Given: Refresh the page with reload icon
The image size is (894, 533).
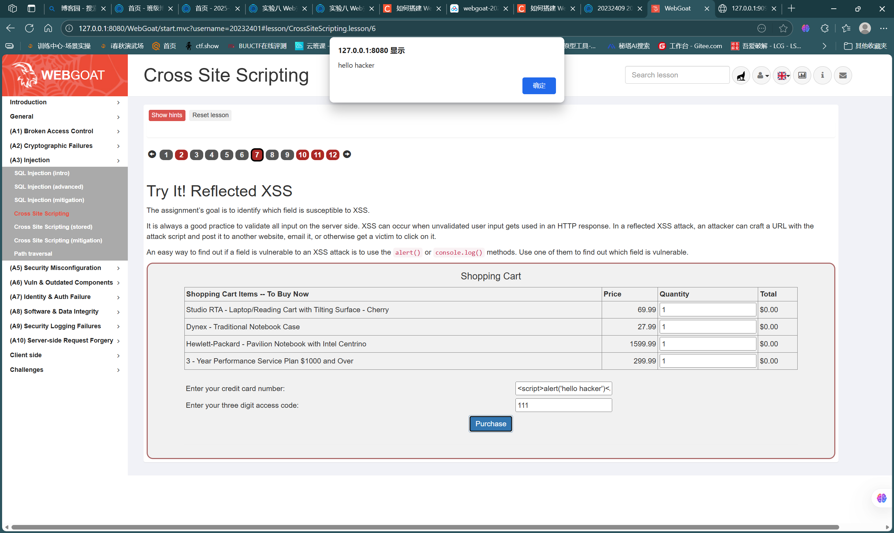Looking at the screenshot, I should click(29, 28).
